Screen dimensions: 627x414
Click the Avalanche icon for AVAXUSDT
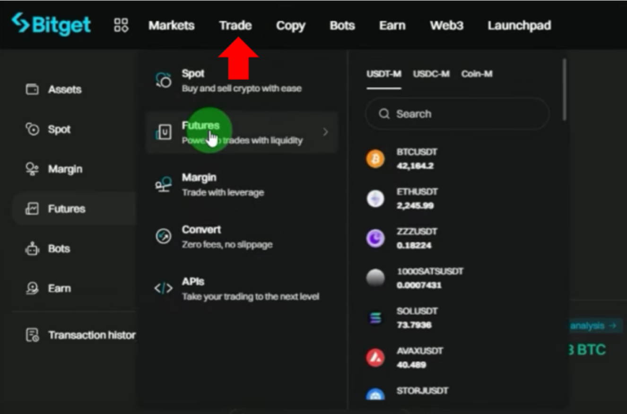(375, 358)
